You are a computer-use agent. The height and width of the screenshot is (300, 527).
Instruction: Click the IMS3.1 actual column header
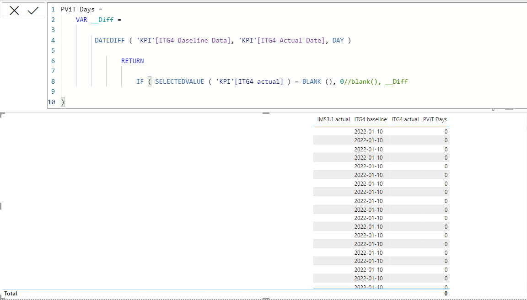click(333, 119)
